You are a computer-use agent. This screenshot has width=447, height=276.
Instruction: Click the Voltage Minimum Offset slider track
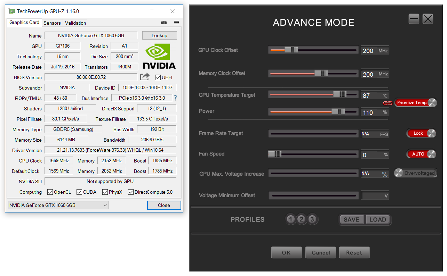pos(313,195)
